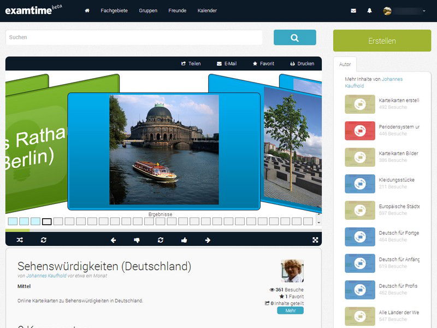Click the user avatar in header
This screenshot has width=437, height=328.
coord(387,11)
